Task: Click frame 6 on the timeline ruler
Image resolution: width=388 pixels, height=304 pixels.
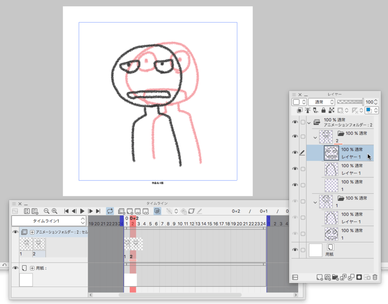Action: tap(156, 223)
